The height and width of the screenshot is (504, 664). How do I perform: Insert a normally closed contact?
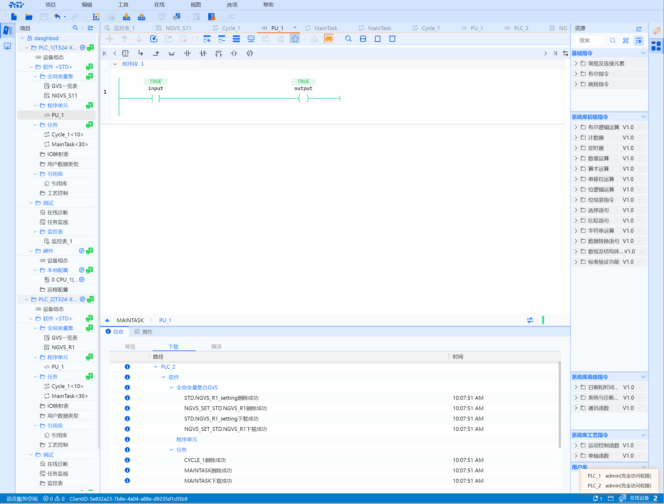(x=203, y=53)
